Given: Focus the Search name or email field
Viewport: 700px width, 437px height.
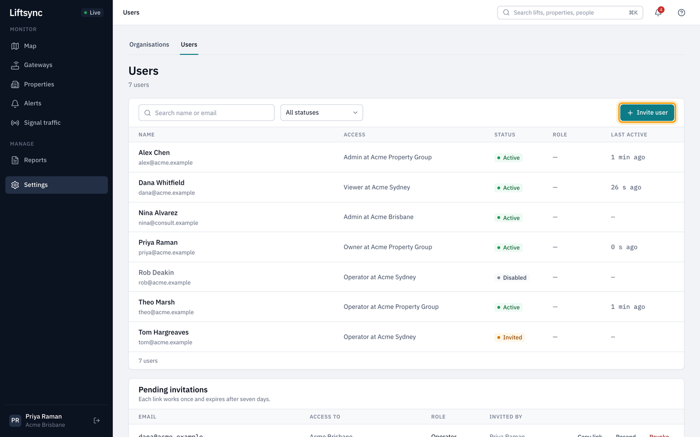Looking at the screenshot, I should coord(206,113).
